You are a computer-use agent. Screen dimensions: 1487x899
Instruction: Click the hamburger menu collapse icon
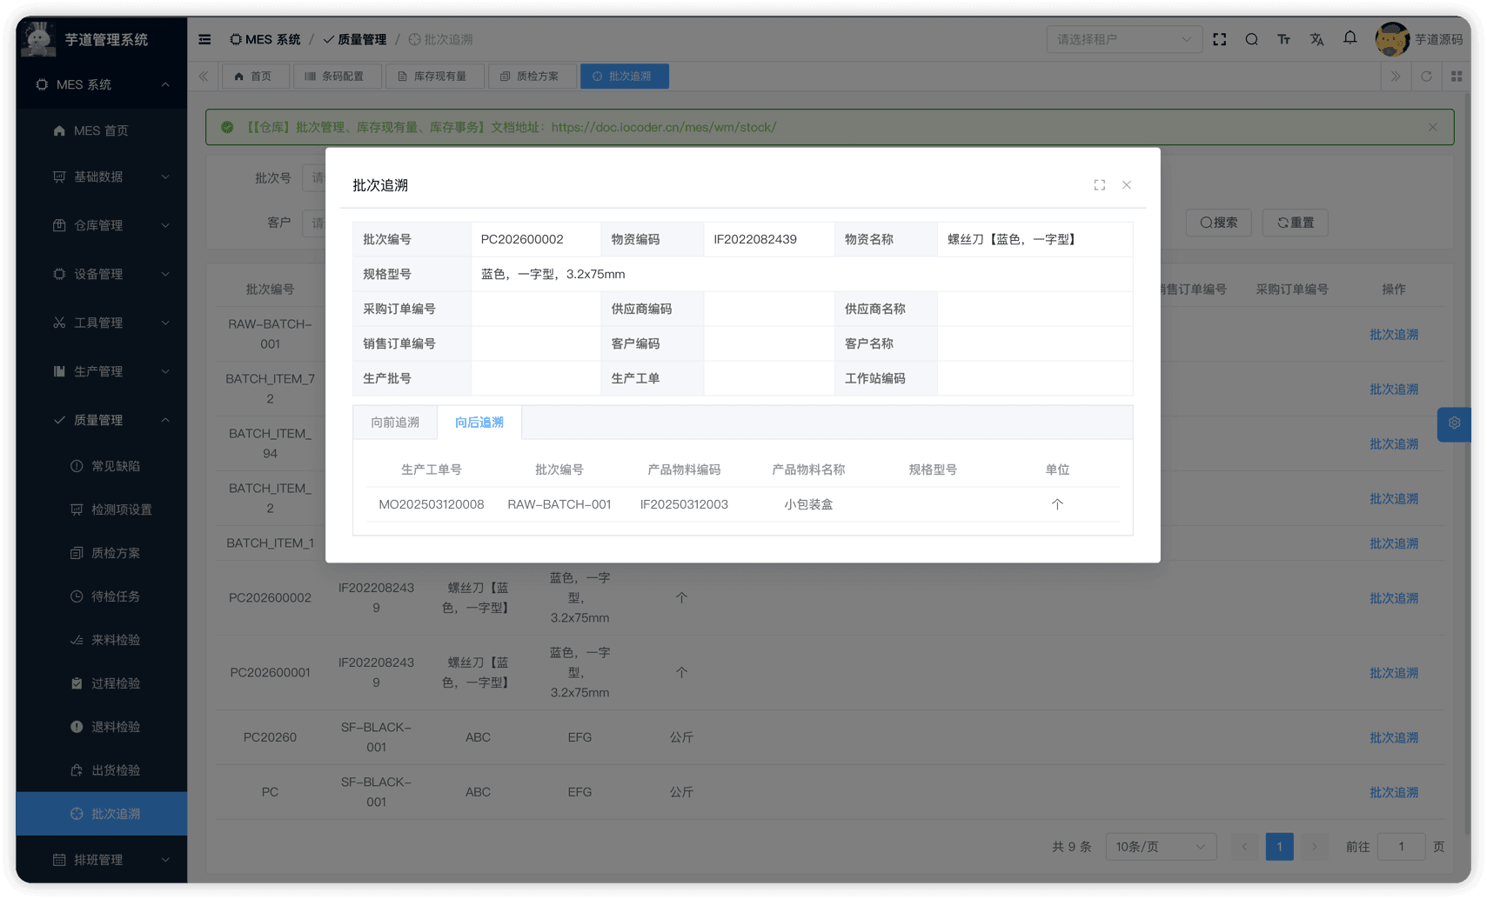click(x=204, y=39)
